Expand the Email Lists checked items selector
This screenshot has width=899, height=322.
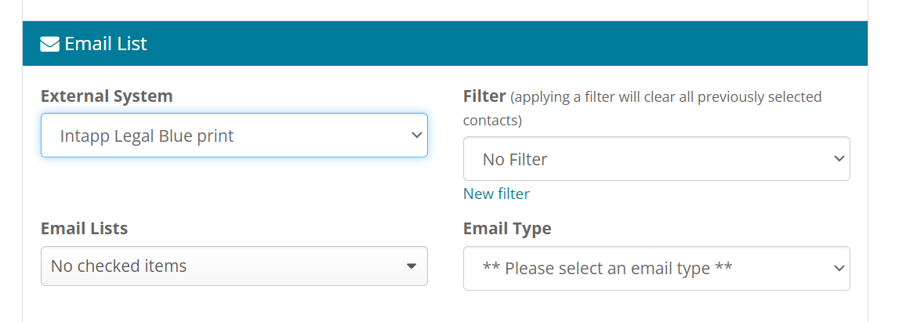tap(234, 266)
